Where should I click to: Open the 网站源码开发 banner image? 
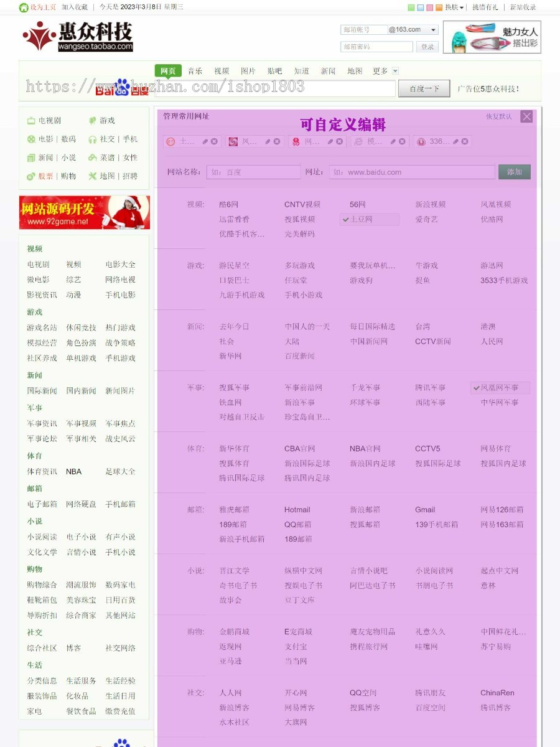(85, 212)
